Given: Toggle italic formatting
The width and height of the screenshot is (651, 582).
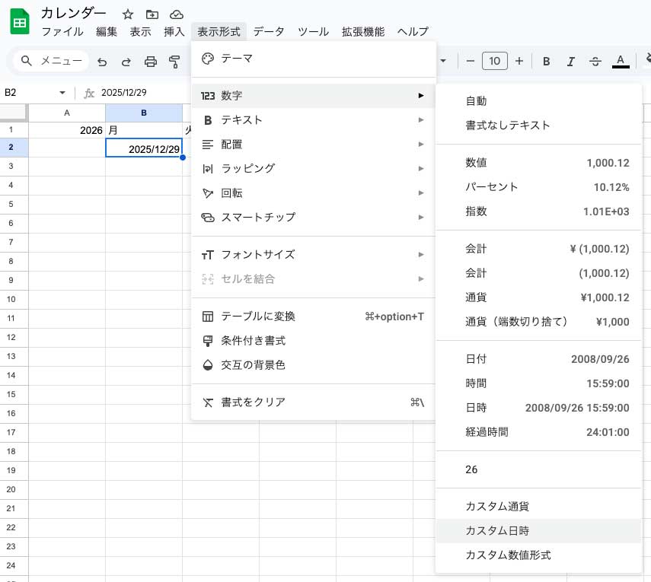Looking at the screenshot, I should pos(570,61).
